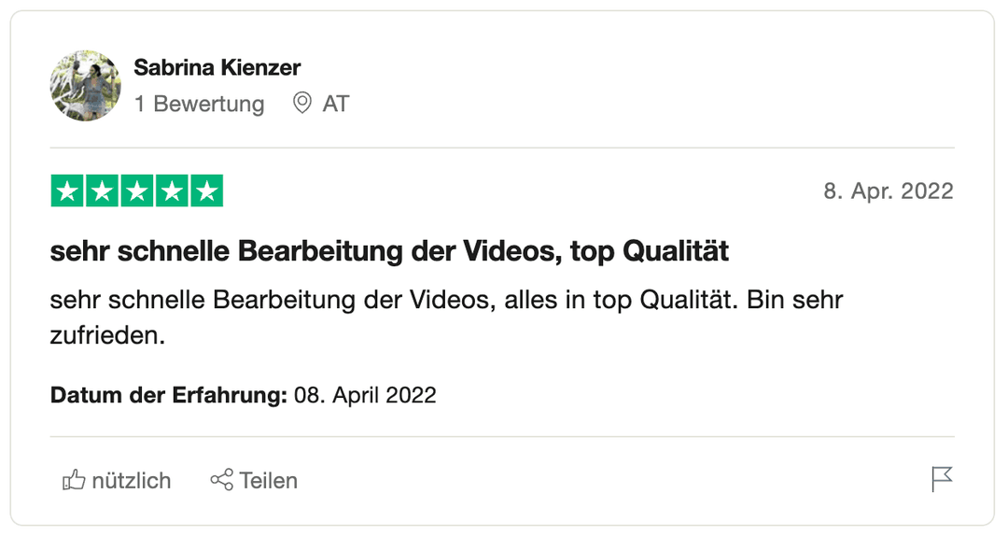Click the fifth green rating star
The image size is (1008, 536).
206,191
